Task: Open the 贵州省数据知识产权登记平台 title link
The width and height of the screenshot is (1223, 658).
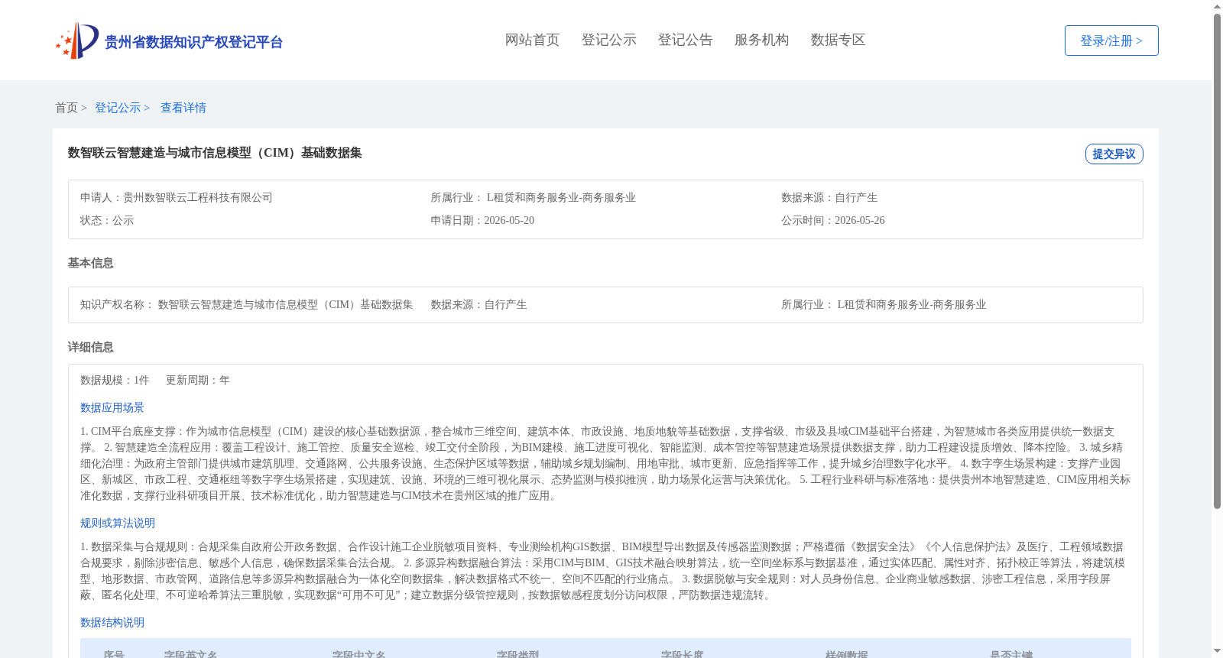Action: click(193, 42)
